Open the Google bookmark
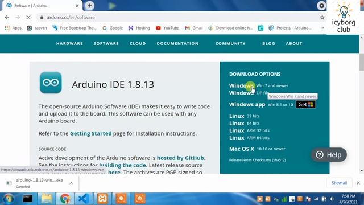Image resolution: width=364 pixels, height=205 pixels. [x=113, y=28]
